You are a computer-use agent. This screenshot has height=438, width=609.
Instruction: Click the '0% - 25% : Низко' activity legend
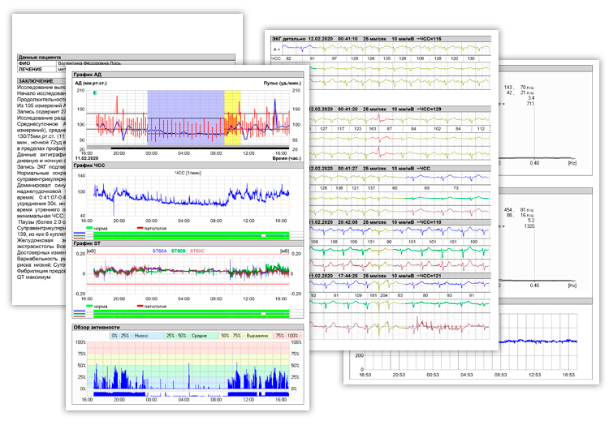[136, 334]
